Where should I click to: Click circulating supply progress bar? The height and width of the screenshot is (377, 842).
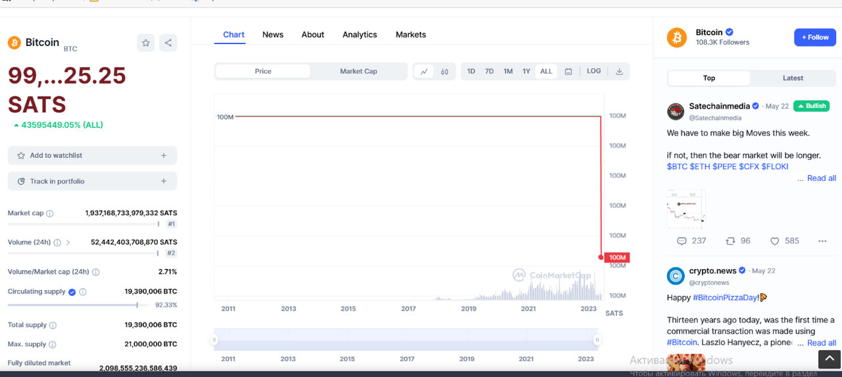(79, 305)
